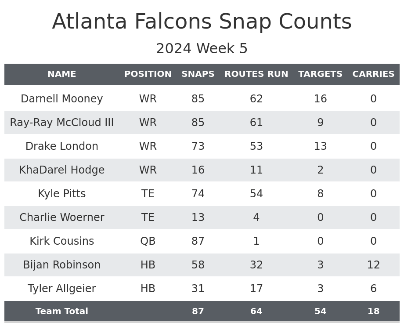Click the NAME column header

(x=62, y=74)
